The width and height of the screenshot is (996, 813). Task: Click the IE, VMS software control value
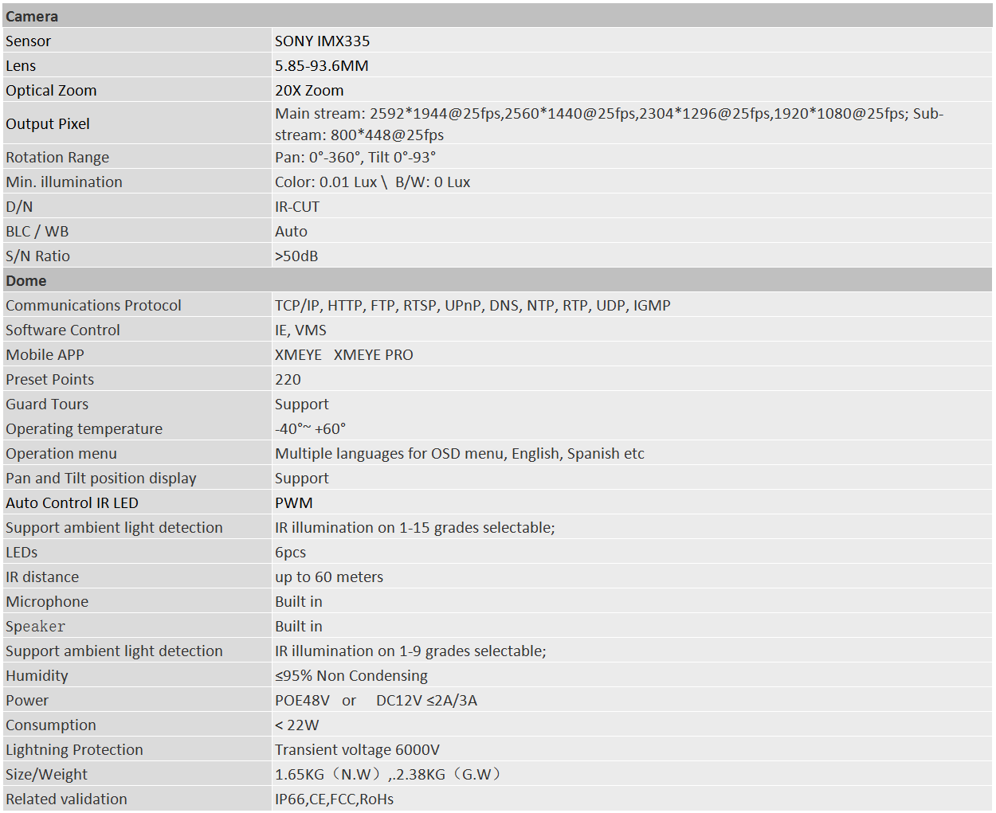pyautogui.click(x=300, y=330)
